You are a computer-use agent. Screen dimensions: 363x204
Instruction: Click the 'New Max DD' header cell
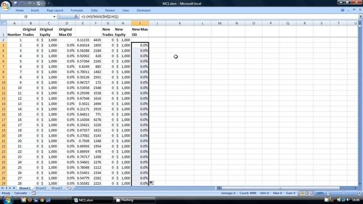(140, 32)
